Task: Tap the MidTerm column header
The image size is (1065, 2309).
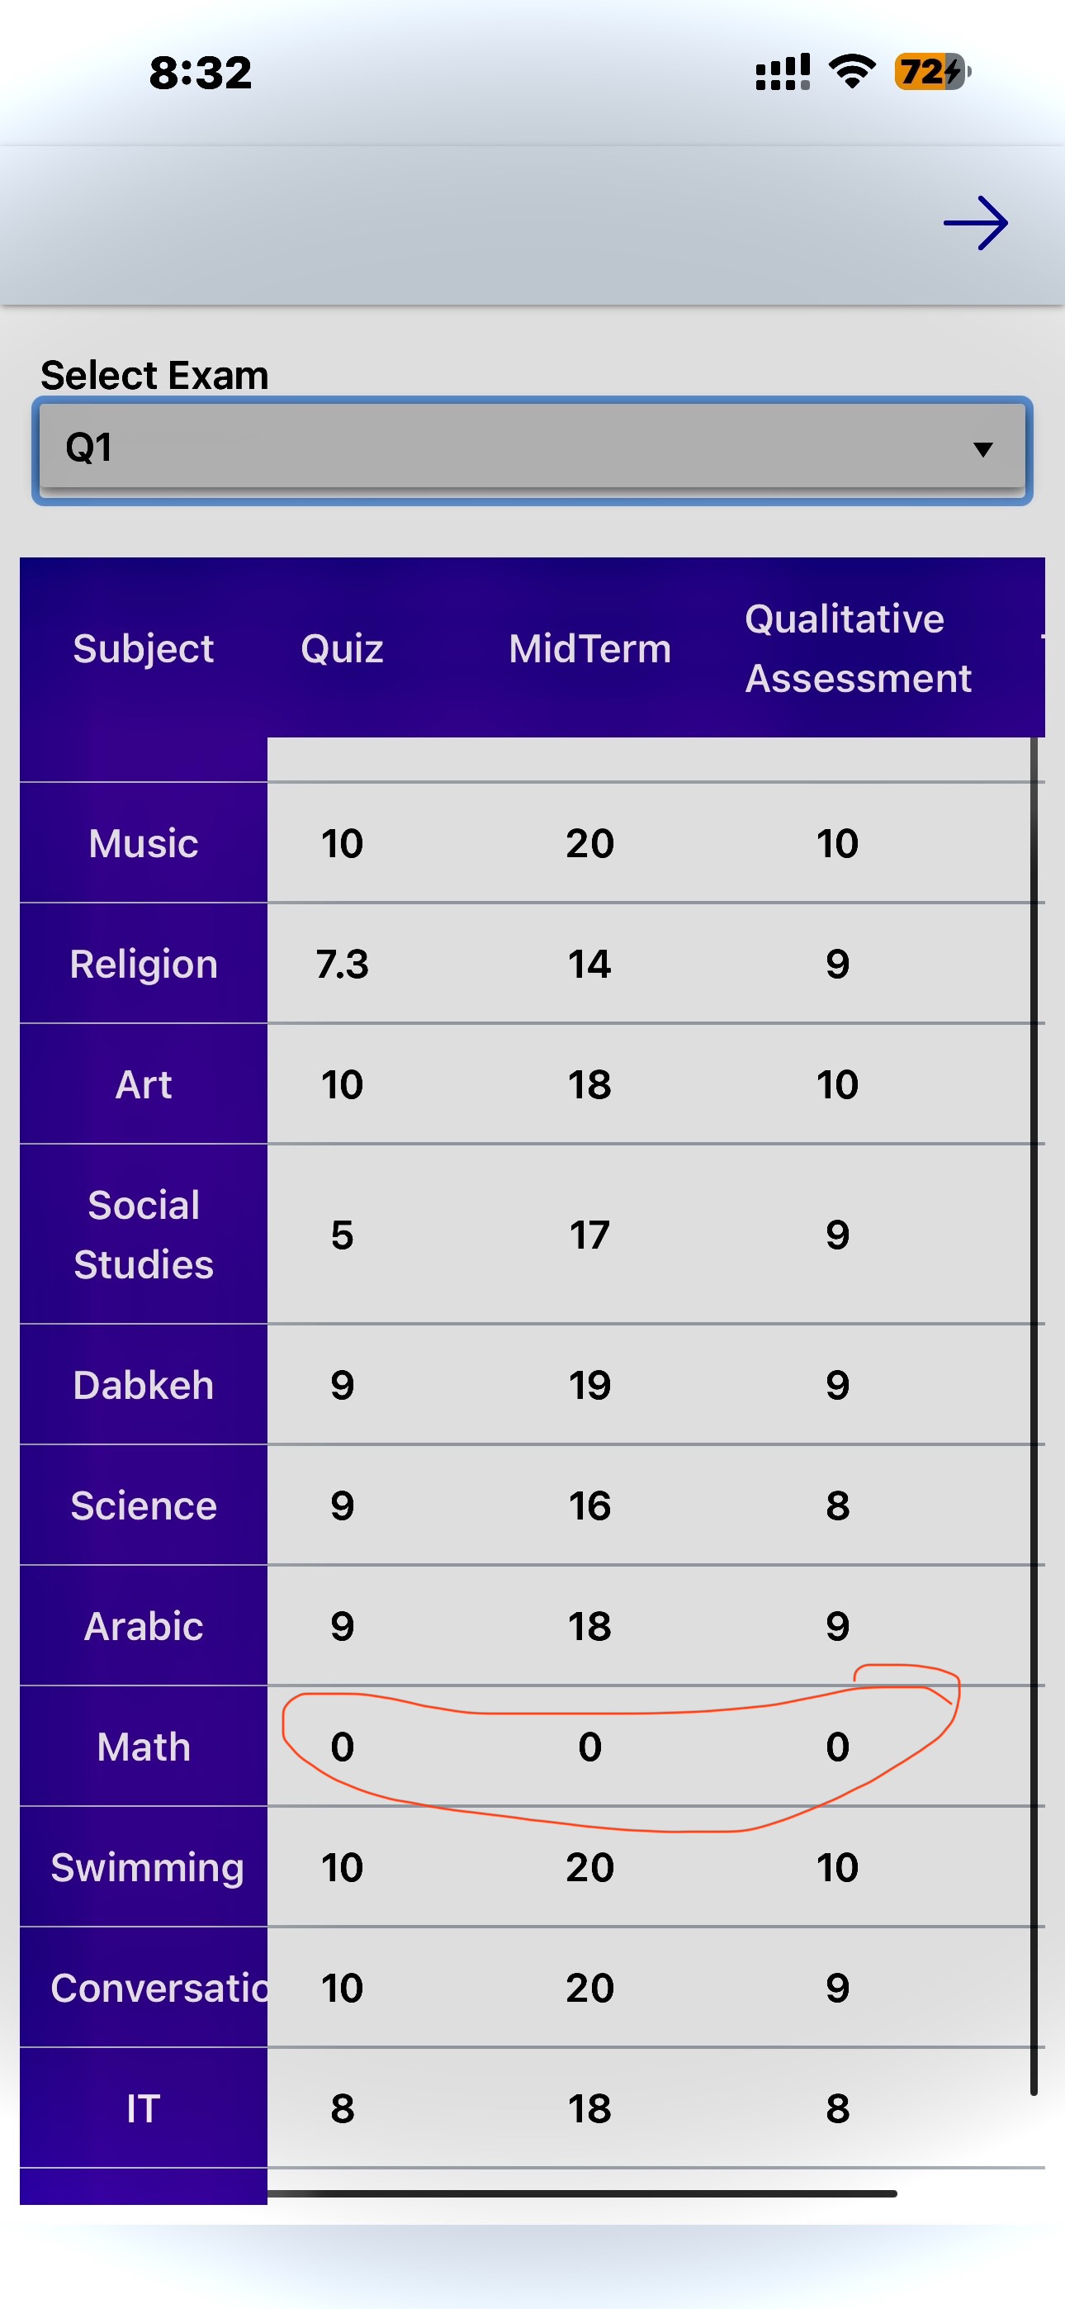Action: click(x=589, y=648)
